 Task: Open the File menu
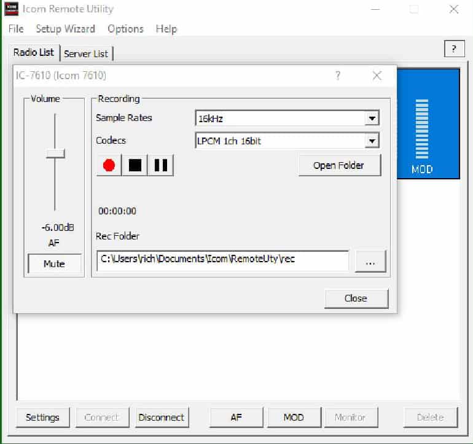(16, 29)
